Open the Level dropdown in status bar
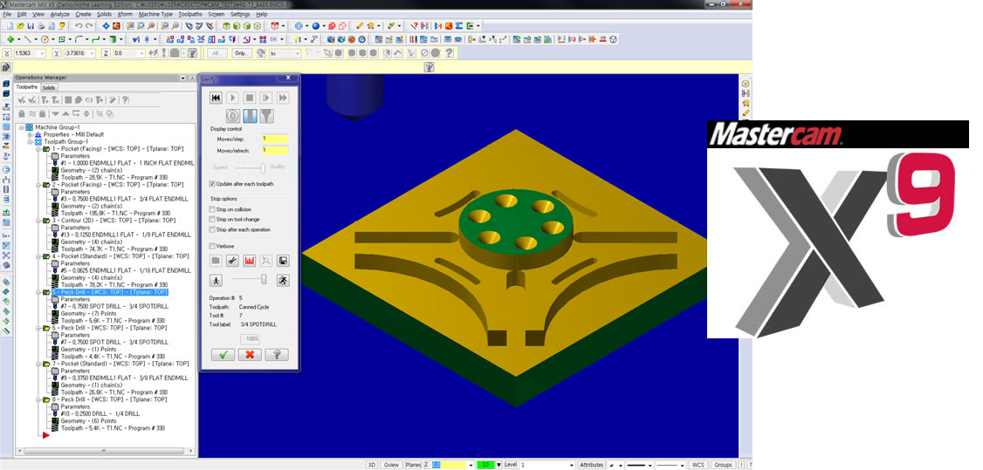 (571, 465)
